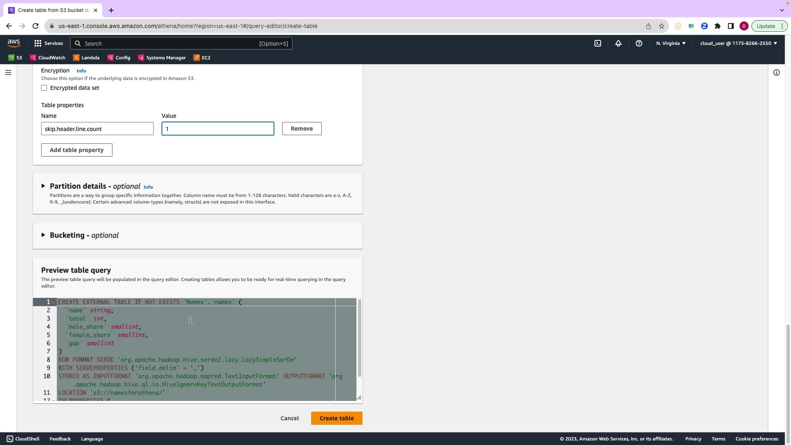Screen dimensions: 791x445
Task: Open the N. Virginia region dropdown
Action: pos(671,43)
